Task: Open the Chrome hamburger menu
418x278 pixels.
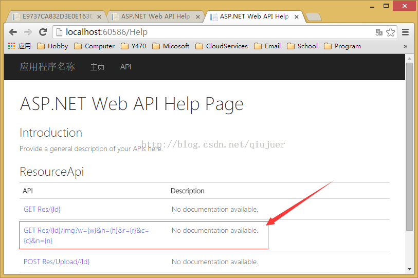Action: tap(406, 32)
